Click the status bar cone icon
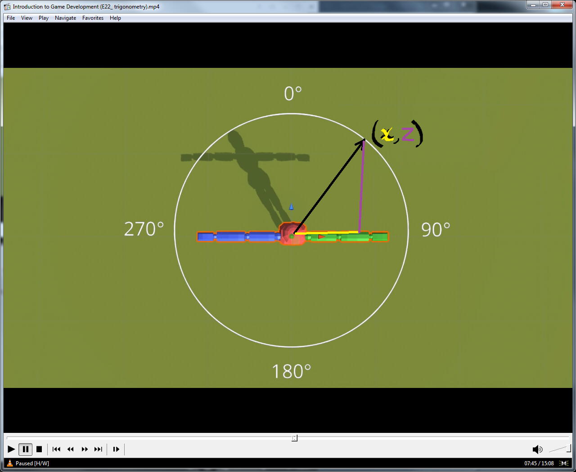Viewport: 576px width, 472px height. pos(9,463)
